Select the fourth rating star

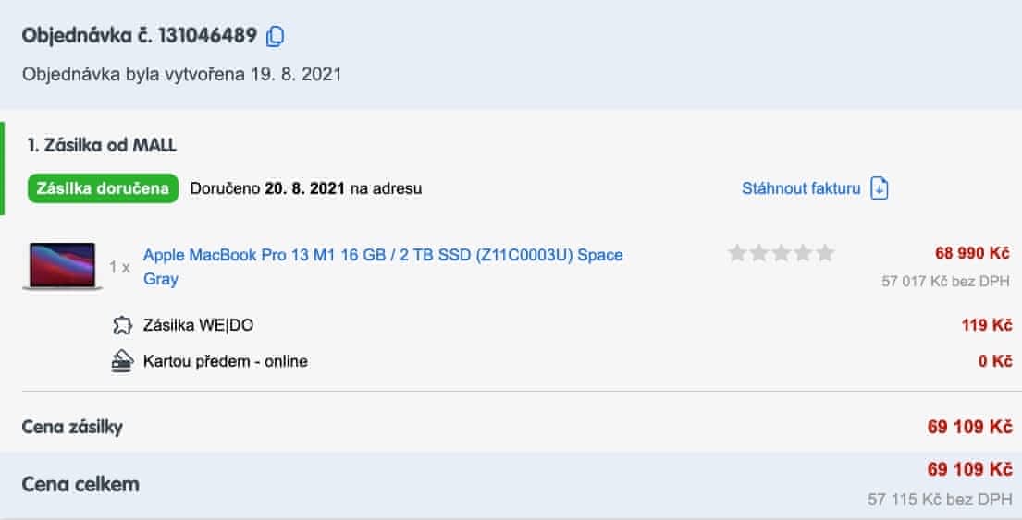(x=803, y=253)
